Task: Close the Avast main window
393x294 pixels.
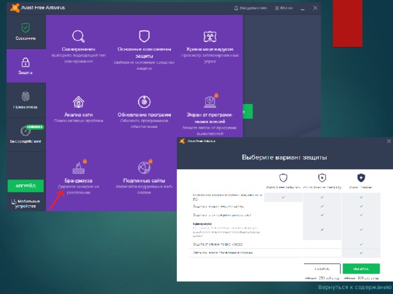Action: [x=315, y=8]
